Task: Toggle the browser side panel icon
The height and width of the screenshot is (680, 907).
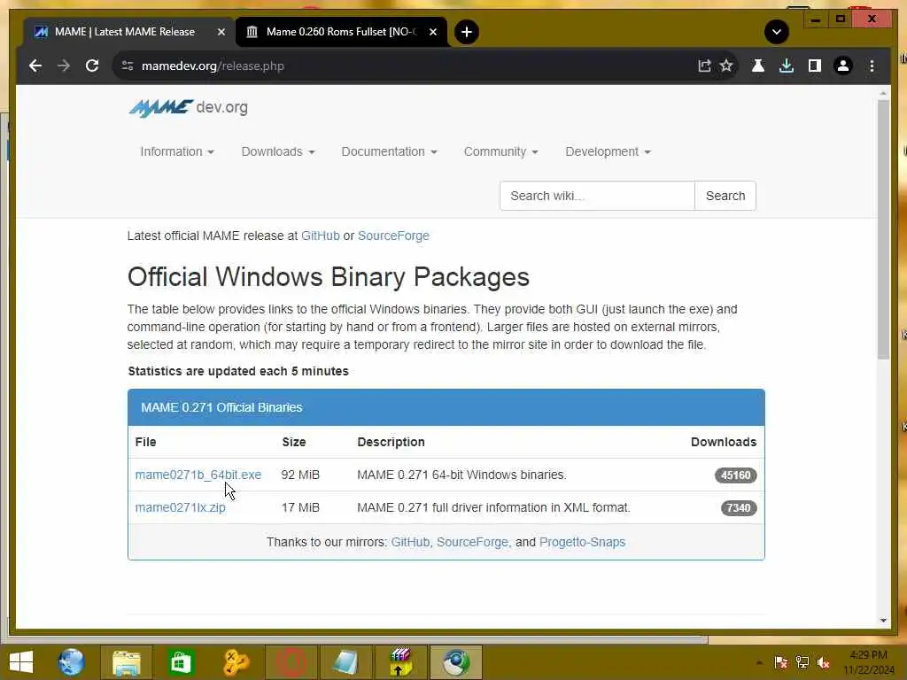Action: click(815, 66)
